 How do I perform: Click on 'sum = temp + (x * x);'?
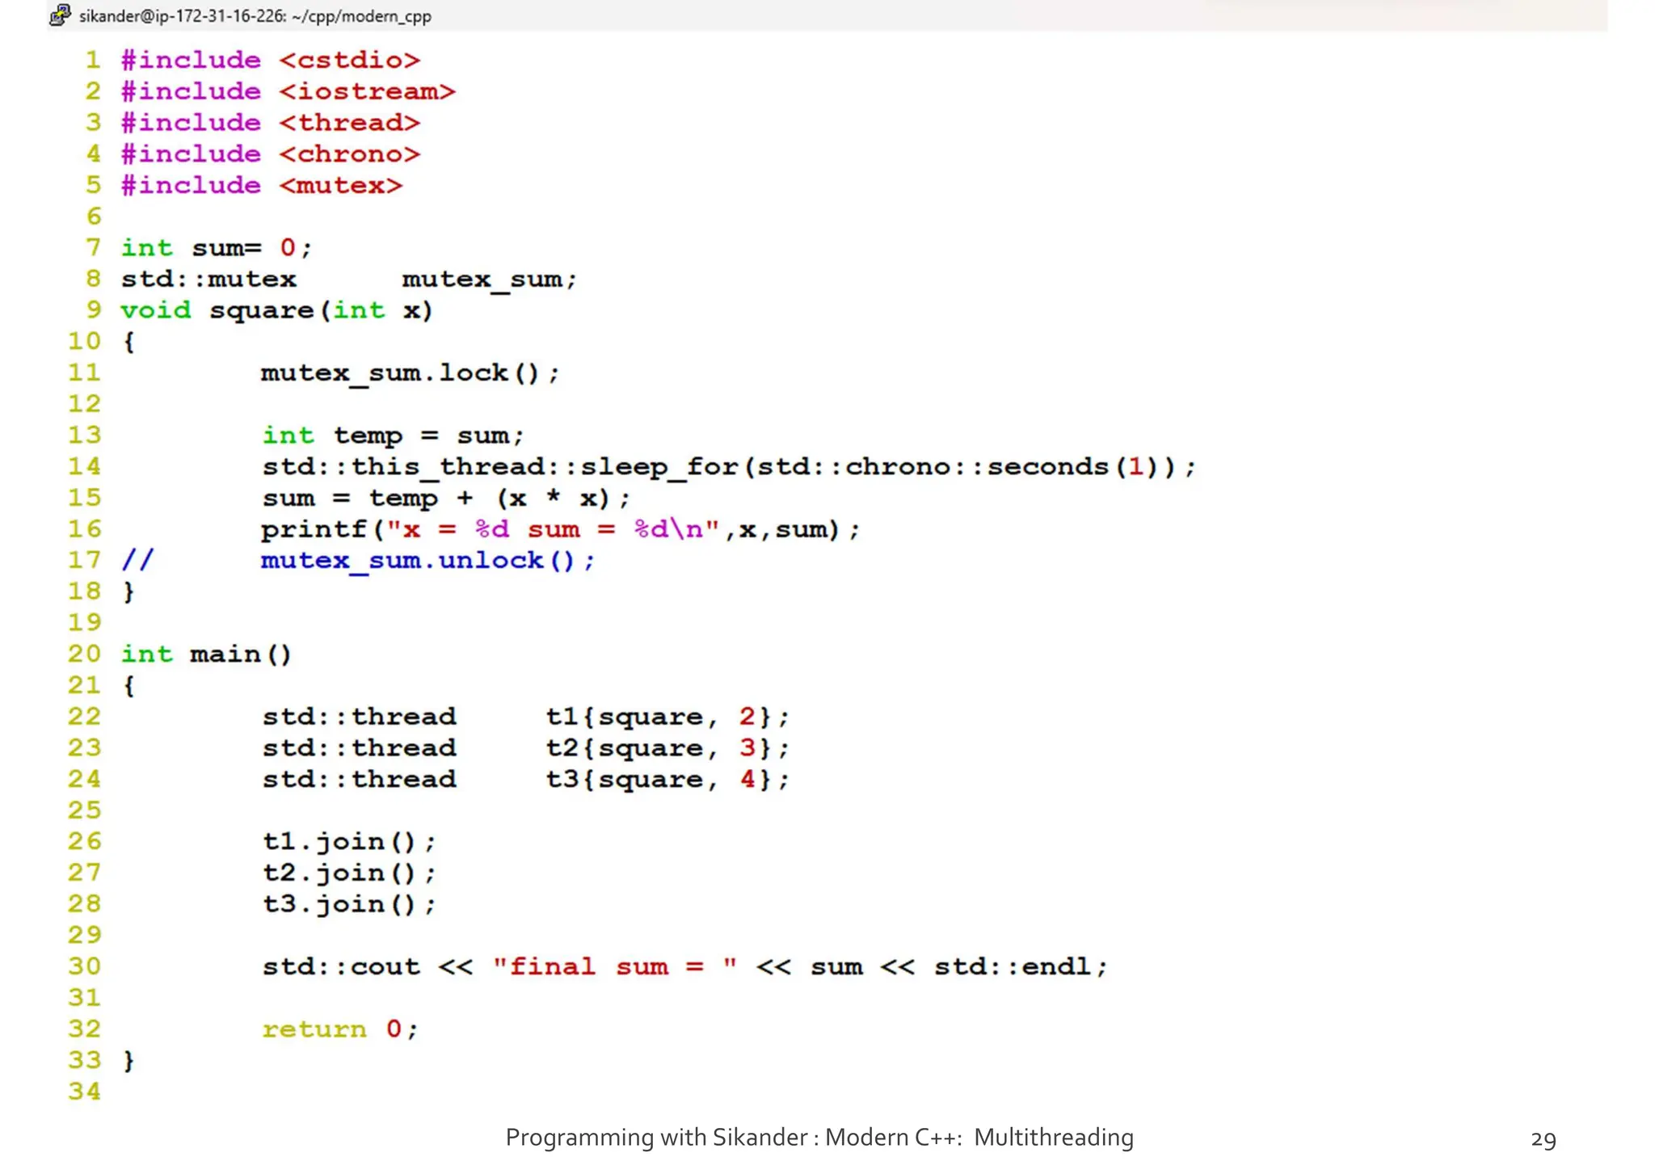pos(446,499)
